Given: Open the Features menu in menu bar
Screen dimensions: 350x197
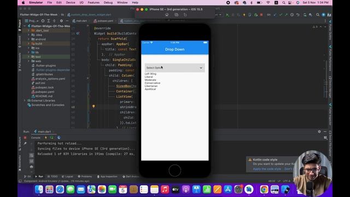Looking at the screenshot, I should pos(94,3).
